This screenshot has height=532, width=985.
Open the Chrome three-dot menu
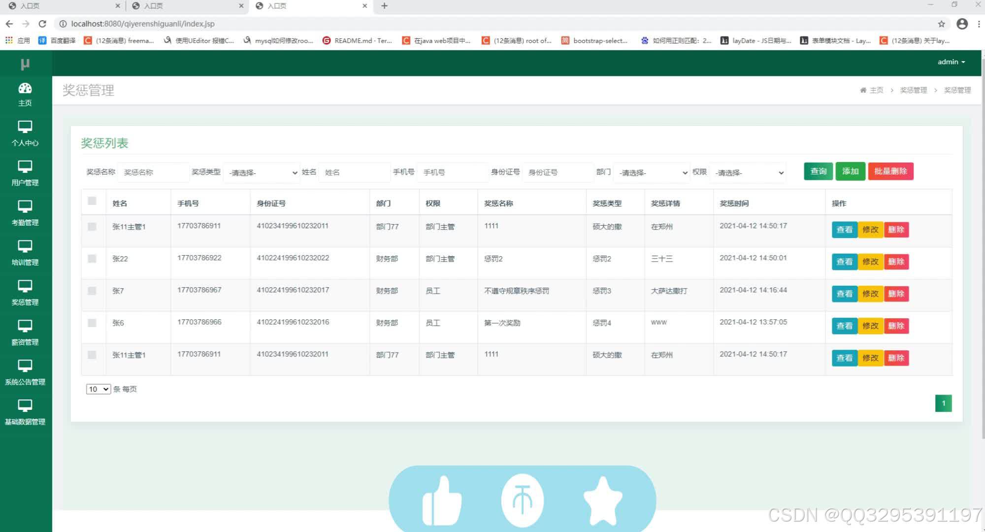click(979, 24)
